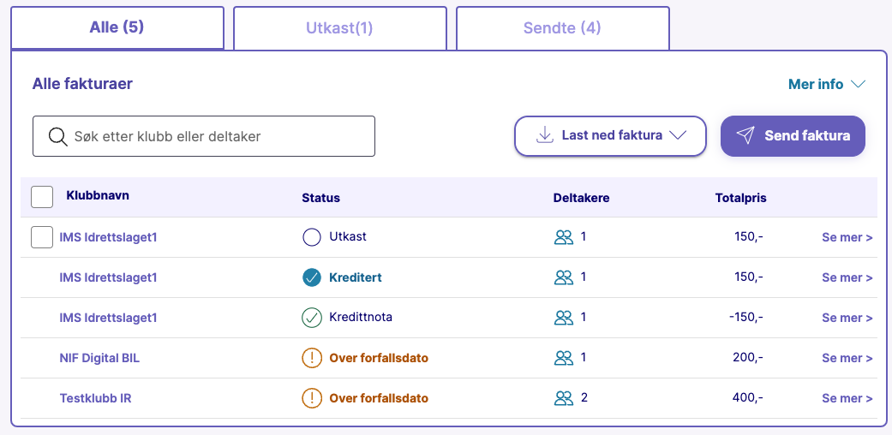Click the download arrow icon
892x435 pixels.
coord(544,135)
